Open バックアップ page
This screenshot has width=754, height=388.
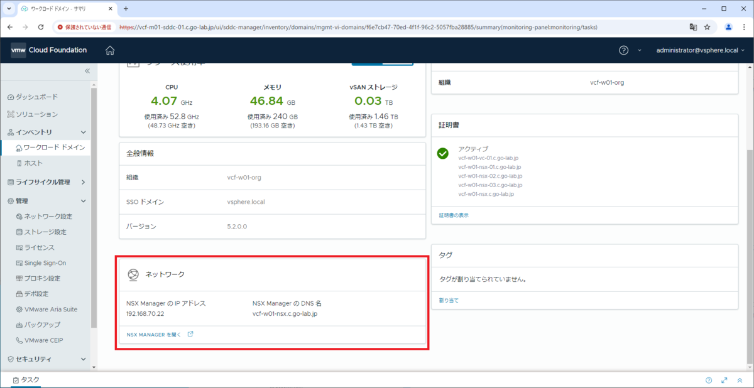tap(43, 325)
